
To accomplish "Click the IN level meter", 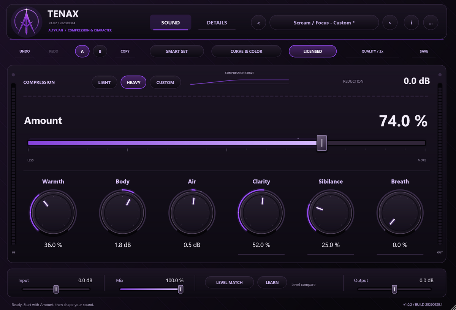I will click(x=13, y=164).
